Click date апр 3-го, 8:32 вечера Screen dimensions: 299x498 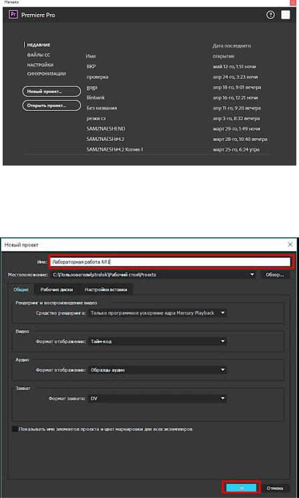pyautogui.click(x=236, y=118)
